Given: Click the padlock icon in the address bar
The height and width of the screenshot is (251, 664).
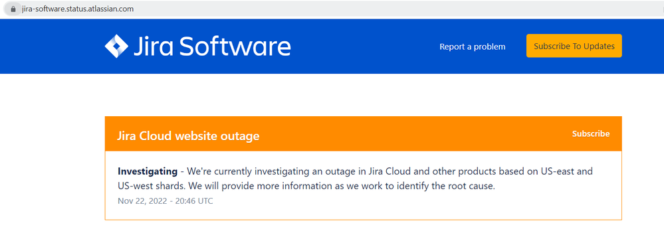Looking at the screenshot, I should 13,9.
